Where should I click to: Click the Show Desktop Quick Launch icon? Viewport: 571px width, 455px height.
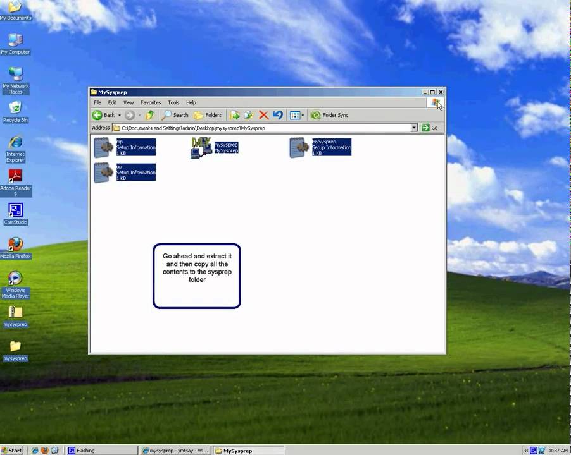pyautogui.click(x=54, y=451)
